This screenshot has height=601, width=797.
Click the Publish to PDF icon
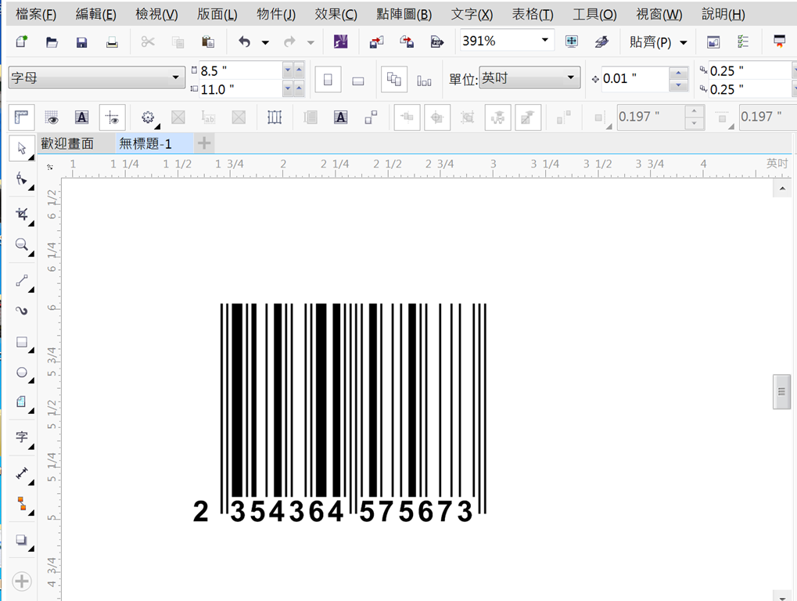[x=437, y=41]
